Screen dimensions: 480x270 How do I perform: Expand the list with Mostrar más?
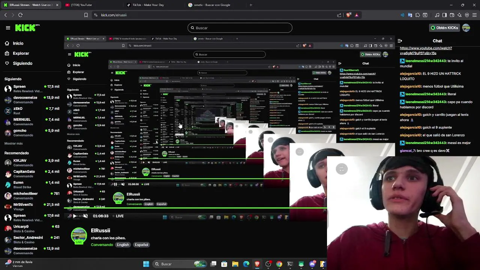pyautogui.click(x=13, y=144)
